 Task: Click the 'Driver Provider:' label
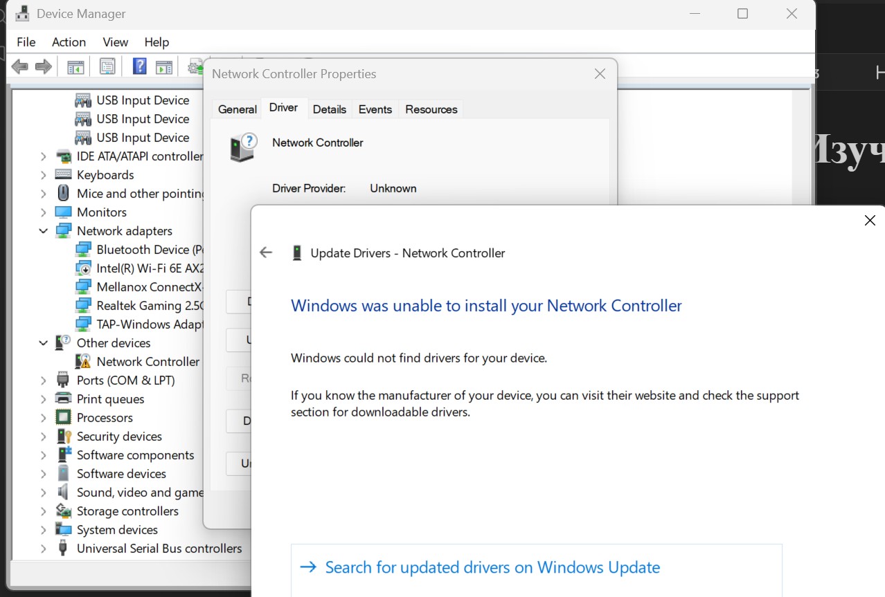(309, 188)
